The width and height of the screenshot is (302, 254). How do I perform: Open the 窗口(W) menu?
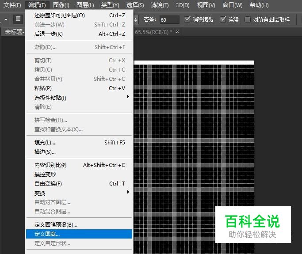233,5
